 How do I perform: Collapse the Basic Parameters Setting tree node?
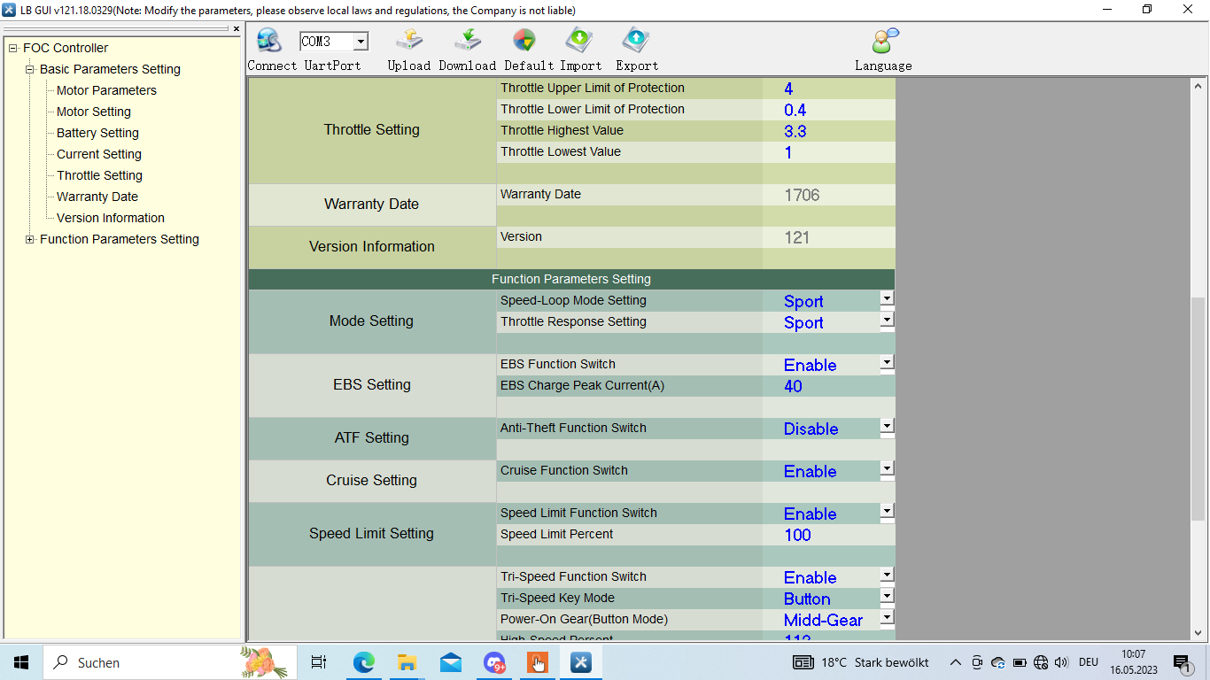pyautogui.click(x=30, y=69)
